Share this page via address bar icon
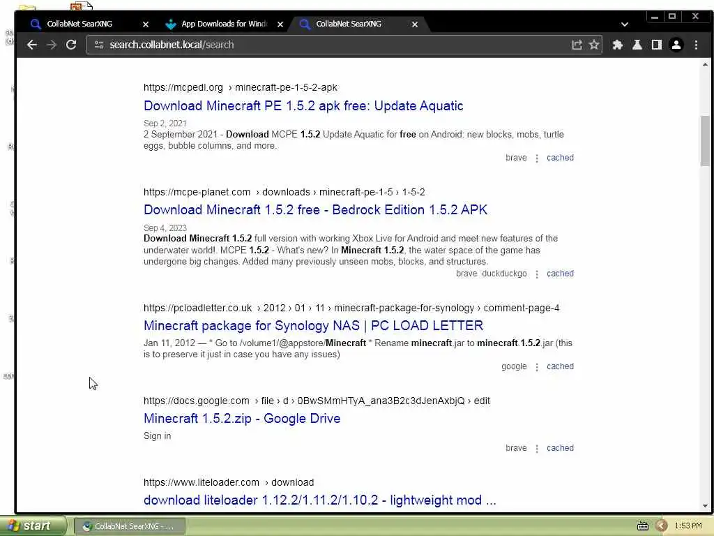Viewport: 714px width, 536px height. (577, 45)
